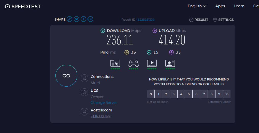Rate recommendation 8

(x=212, y=94)
